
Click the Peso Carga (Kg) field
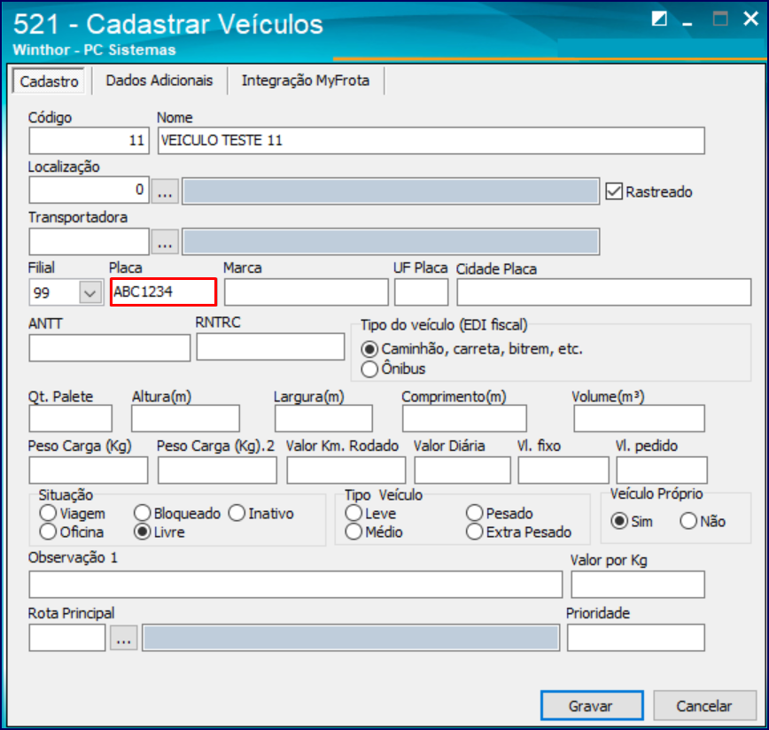89,470
